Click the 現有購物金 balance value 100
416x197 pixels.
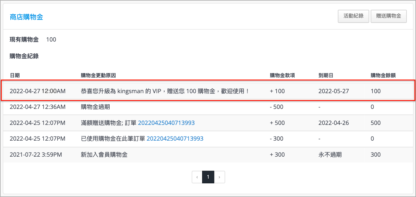coord(51,39)
